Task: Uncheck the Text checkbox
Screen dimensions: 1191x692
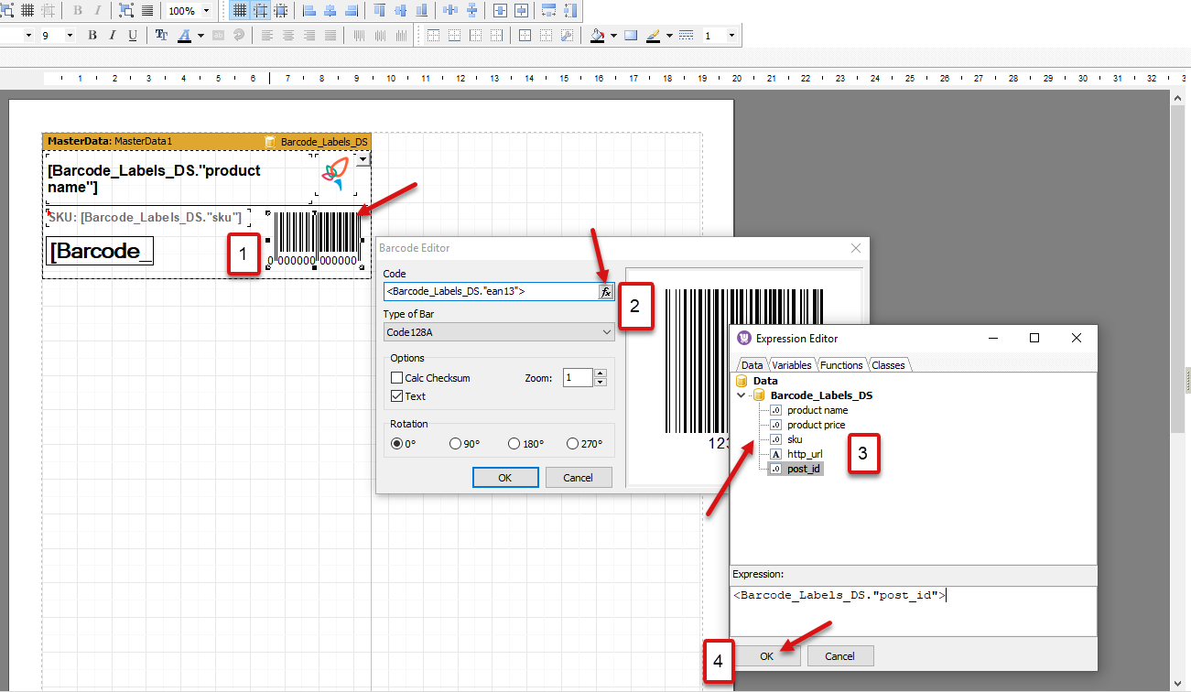Action: pos(397,396)
